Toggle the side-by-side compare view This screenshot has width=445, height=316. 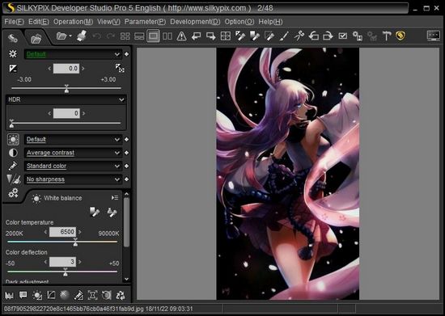coord(167,36)
